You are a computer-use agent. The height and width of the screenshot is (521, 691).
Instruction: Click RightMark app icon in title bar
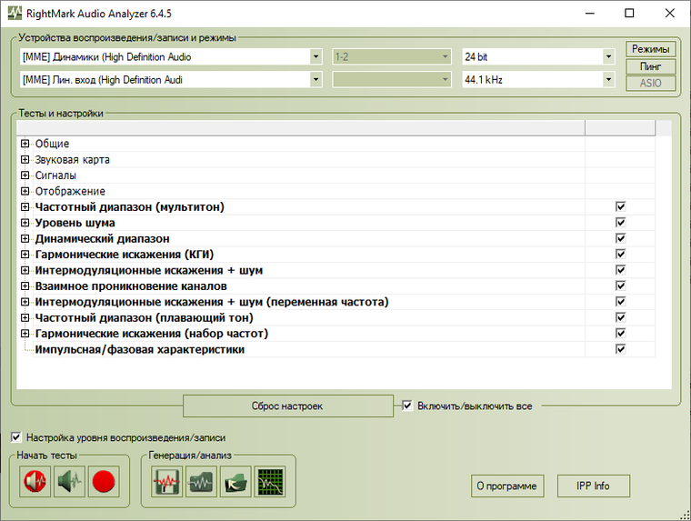click(x=15, y=14)
